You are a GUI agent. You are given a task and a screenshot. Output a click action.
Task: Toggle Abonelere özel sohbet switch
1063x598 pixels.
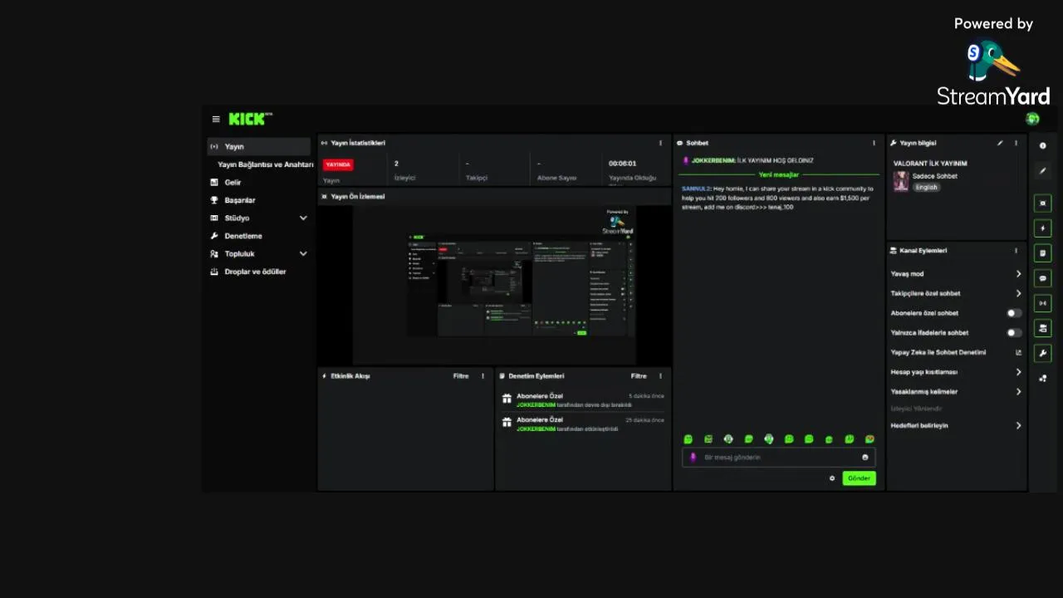1014,313
